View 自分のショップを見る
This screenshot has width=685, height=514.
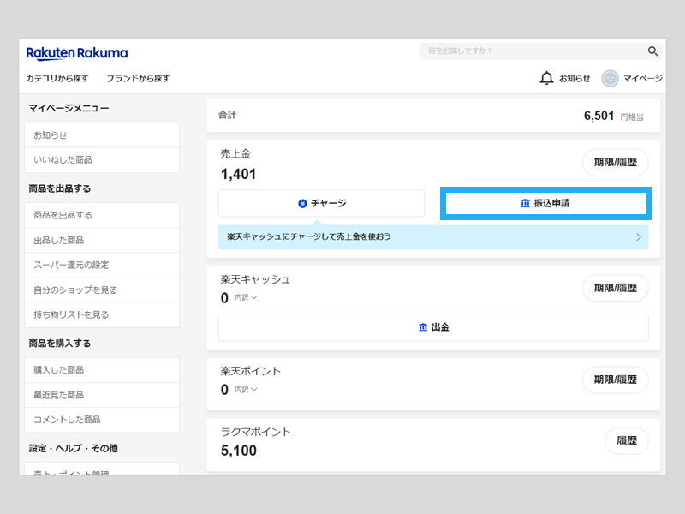click(x=102, y=290)
